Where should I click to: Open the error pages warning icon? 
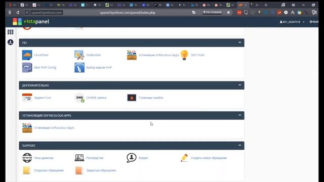click(132, 98)
